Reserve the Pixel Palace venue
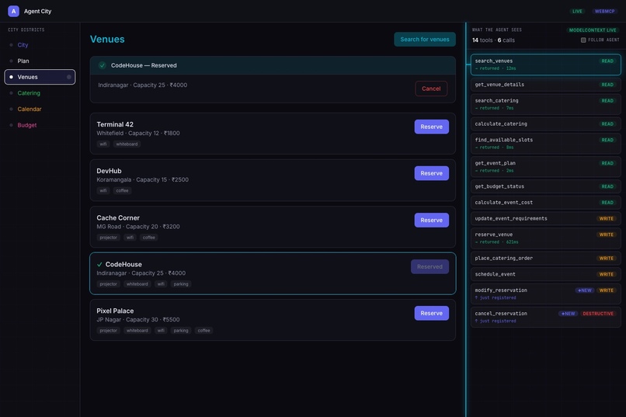This screenshot has height=417, width=626. pos(432,313)
